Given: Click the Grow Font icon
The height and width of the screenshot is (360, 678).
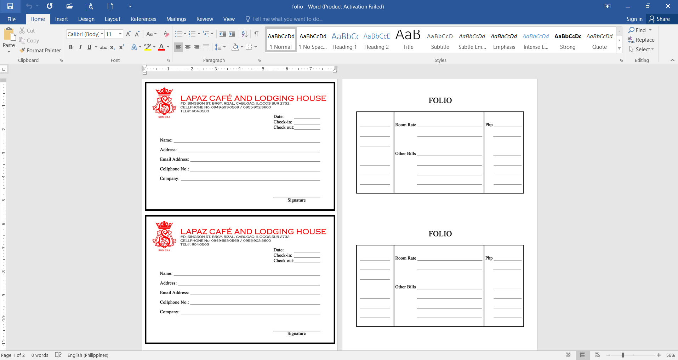Looking at the screenshot, I should pyautogui.click(x=128, y=34).
